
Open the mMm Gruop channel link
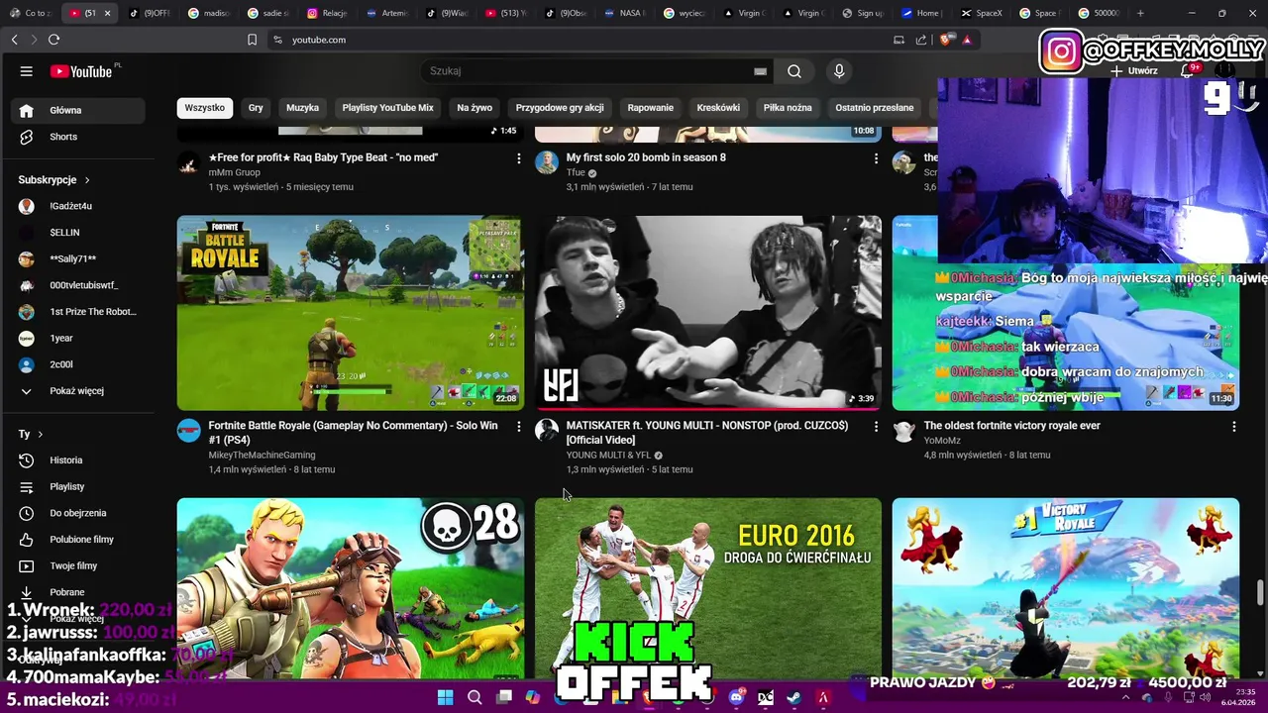point(234,172)
